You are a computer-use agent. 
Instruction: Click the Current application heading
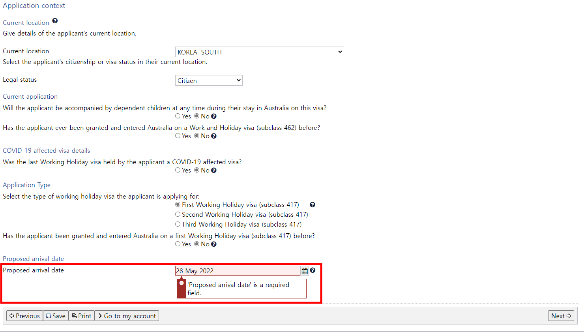click(30, 96)
